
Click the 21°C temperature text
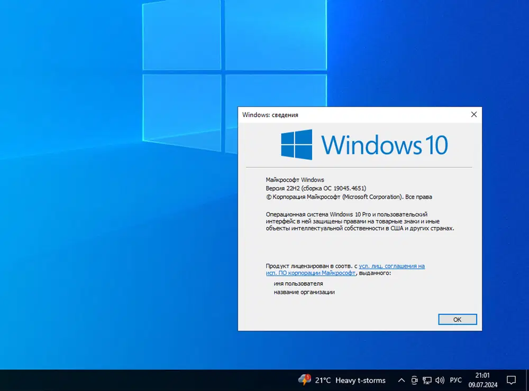(x=323, y=380)
